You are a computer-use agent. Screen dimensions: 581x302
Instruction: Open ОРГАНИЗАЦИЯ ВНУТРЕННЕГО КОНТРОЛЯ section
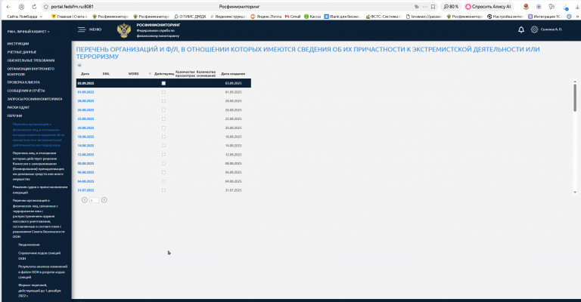(31, 71)
